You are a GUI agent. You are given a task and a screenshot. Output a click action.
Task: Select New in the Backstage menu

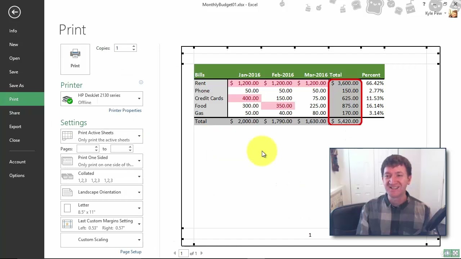point(22,45)
